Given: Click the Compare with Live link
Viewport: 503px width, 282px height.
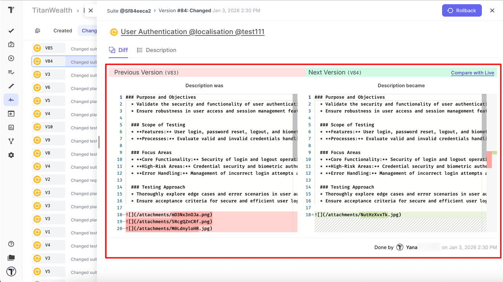Looking at the screenshot, I should coord(472,73).
